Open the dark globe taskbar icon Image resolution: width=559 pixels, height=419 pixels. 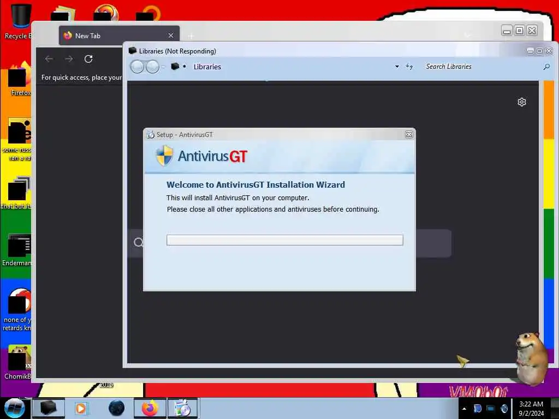click(x=117, y=408)
